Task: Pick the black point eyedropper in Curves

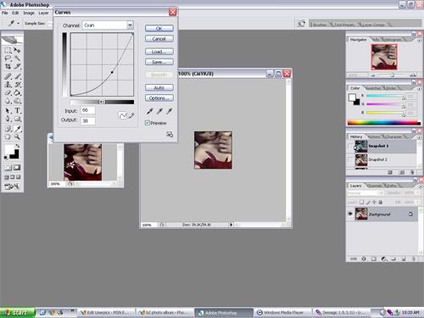Action: (x=149, y=111)
